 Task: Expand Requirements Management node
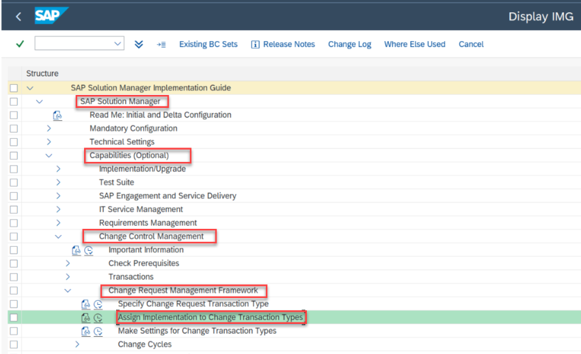coord(58,223)
